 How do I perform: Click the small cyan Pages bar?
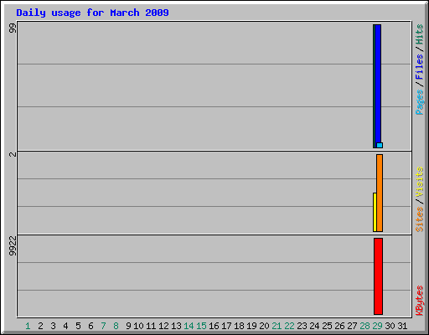tap(380, 145)
